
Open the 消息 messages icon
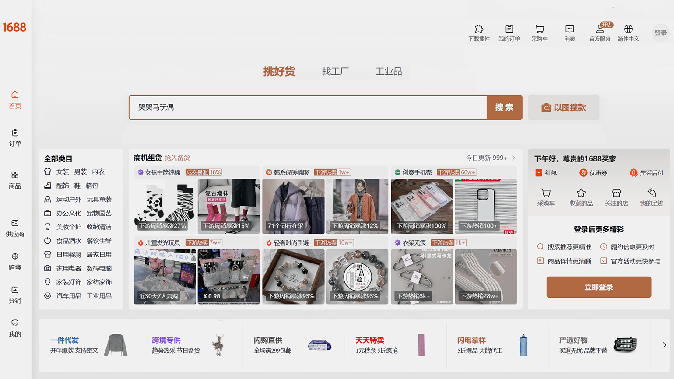pyautogui.click(x=569, y=29)
